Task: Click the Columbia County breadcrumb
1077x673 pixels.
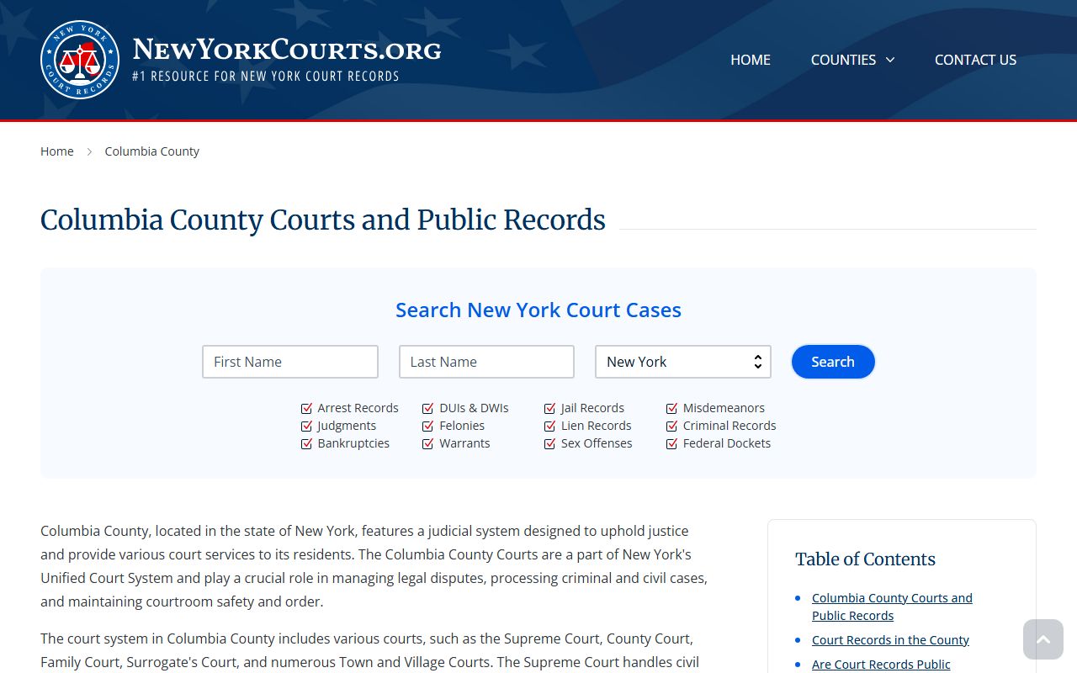Action: [152, 151]
